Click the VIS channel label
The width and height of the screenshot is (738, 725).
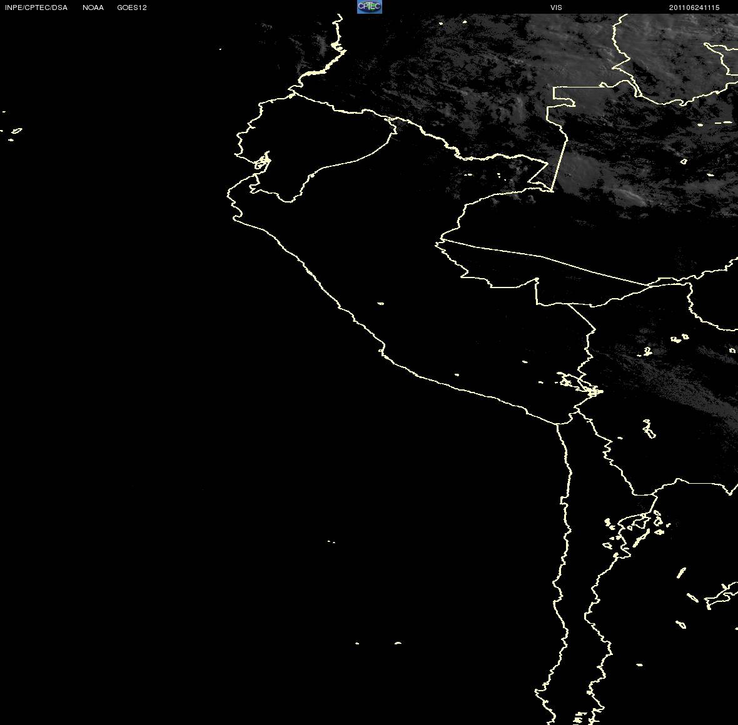(x=556, y=7)
